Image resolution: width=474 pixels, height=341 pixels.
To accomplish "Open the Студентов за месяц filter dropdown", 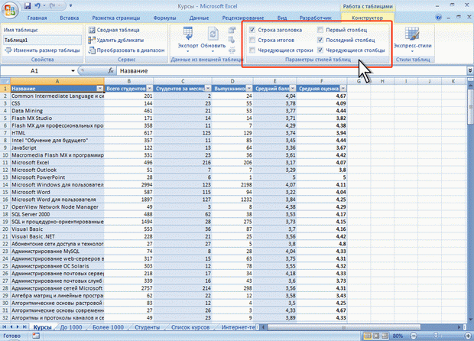I will 208,89.
